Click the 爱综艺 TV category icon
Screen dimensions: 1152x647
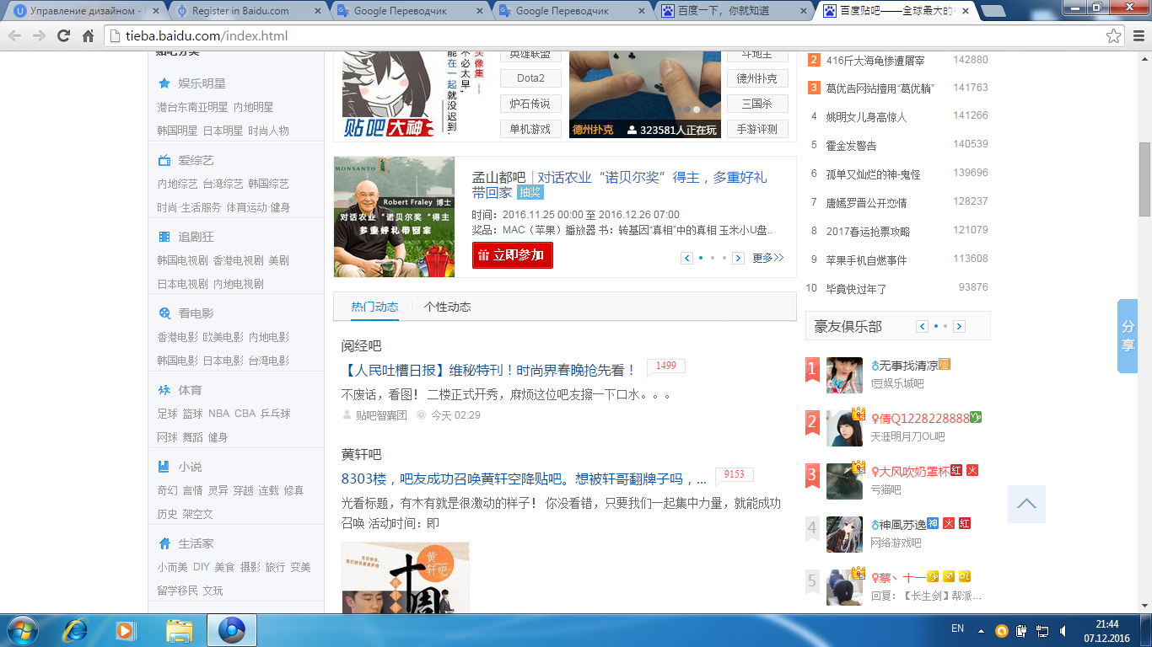[164, 160]
